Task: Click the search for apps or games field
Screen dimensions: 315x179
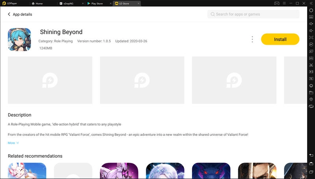Action: (253, 14)
